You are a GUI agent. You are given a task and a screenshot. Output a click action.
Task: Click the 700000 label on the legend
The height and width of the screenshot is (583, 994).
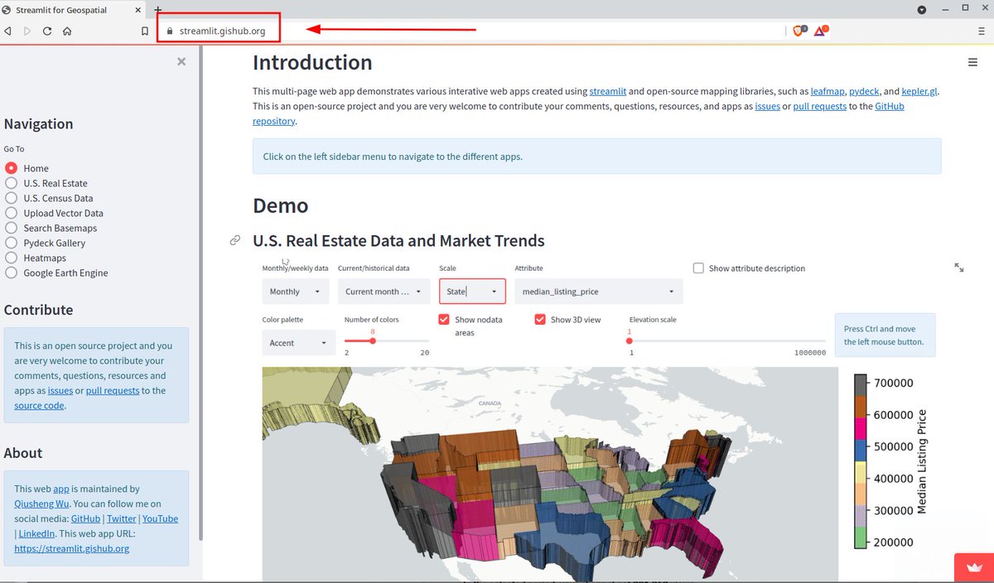point(893,383)
